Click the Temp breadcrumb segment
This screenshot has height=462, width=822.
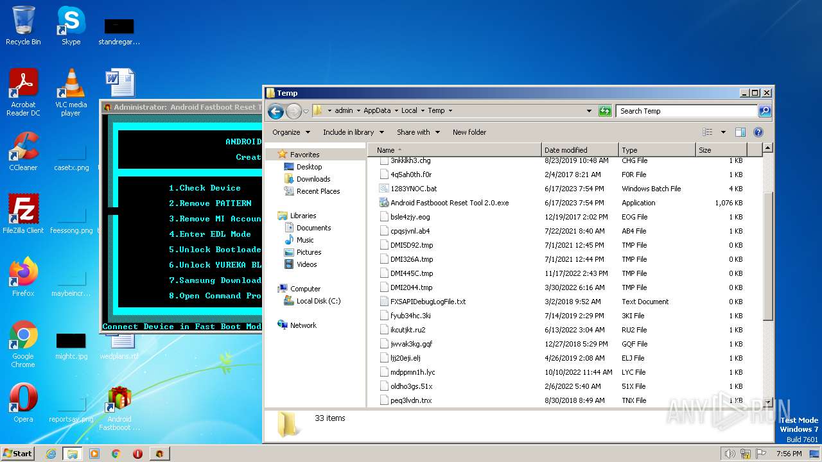tap(436, 111)
